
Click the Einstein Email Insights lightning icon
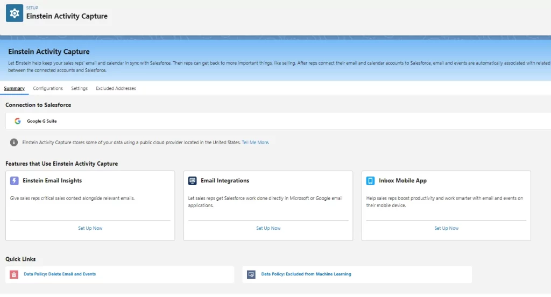[x=14, y=181]
